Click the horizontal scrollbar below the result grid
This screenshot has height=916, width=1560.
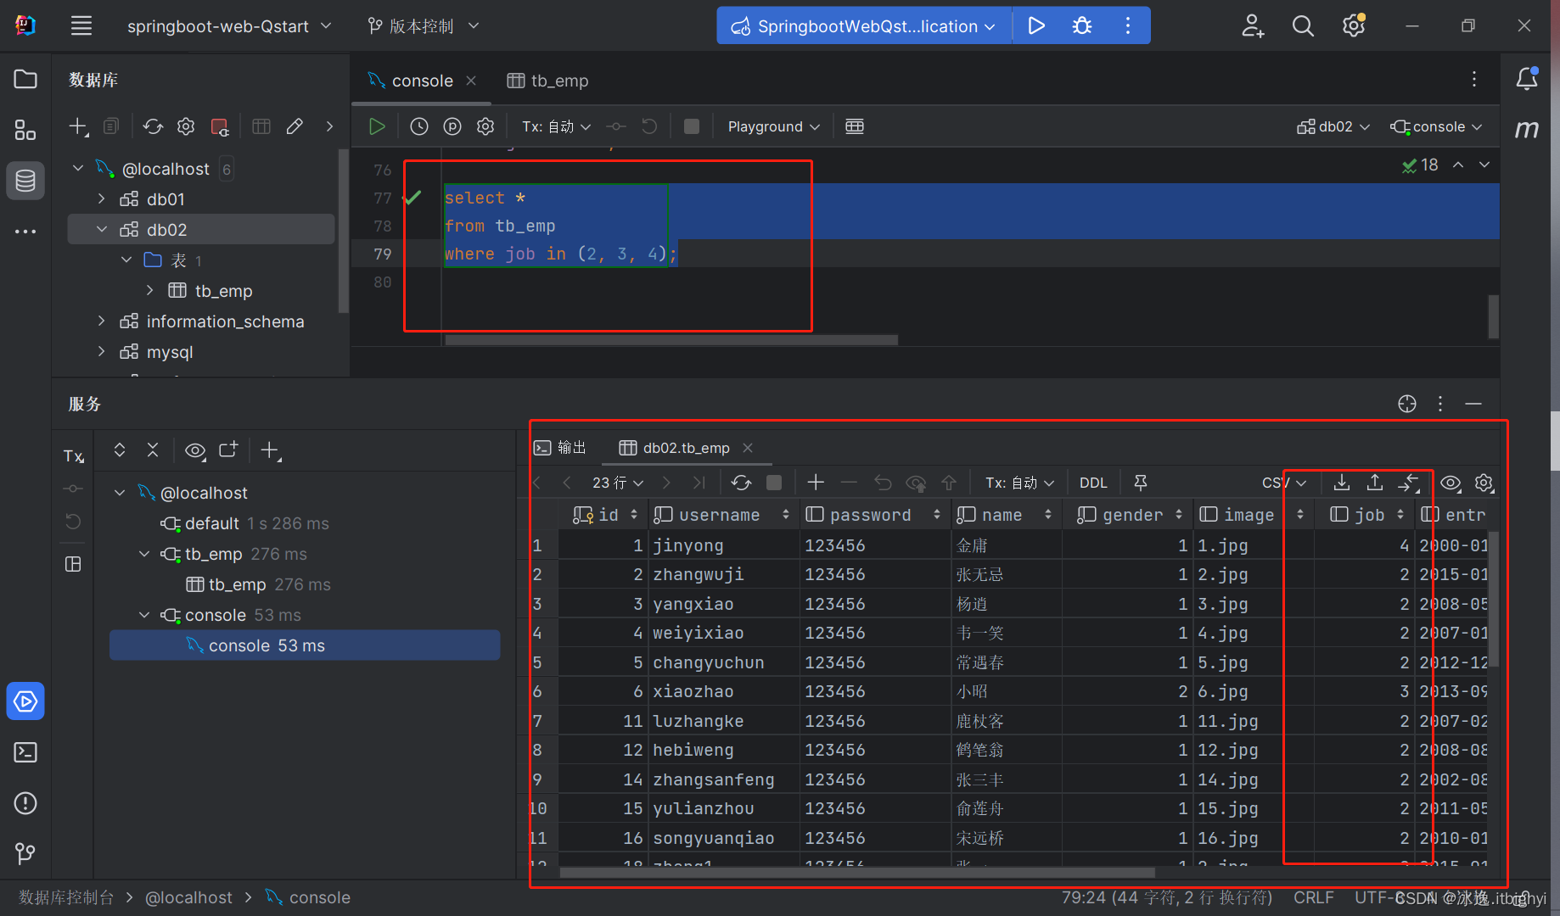(x=849, y=873)
